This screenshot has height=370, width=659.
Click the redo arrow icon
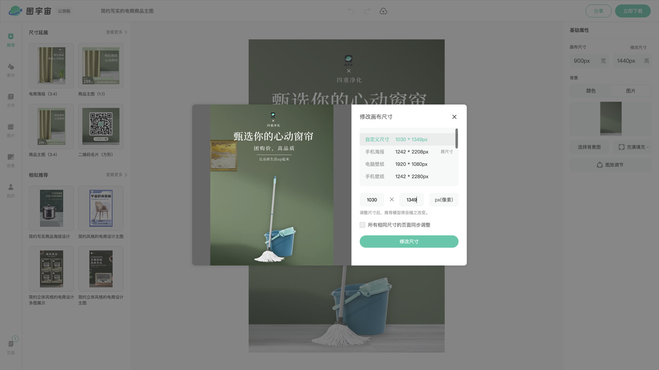pyautogui.click(x=367, y=11)
